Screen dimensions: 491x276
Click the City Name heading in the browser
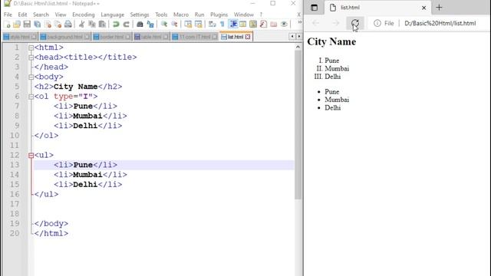(331, 42)
